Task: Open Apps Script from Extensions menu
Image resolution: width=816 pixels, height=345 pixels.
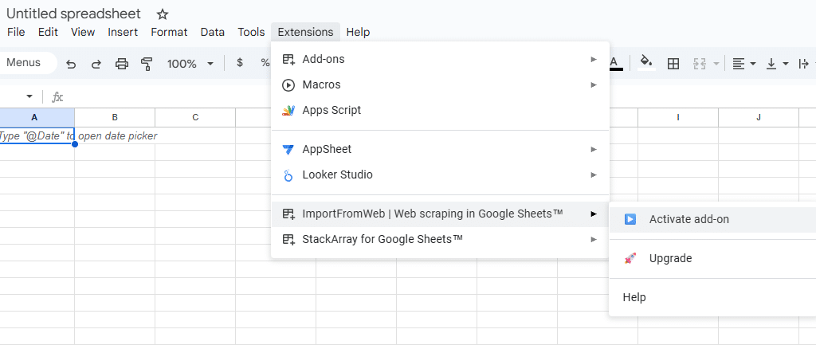Action: (331, 110)
